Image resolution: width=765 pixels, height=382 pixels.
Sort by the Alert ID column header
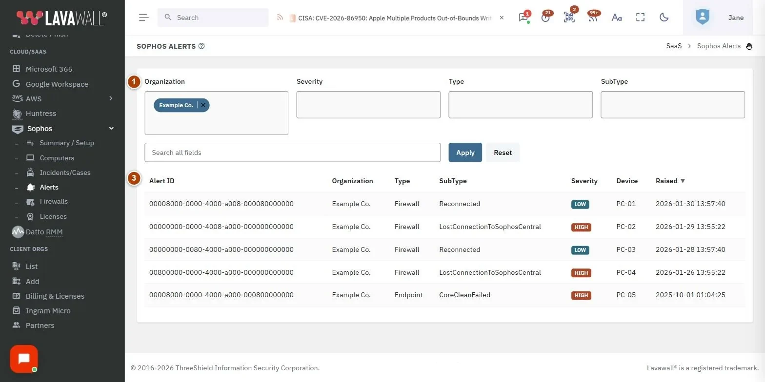(x=161, y=181)
